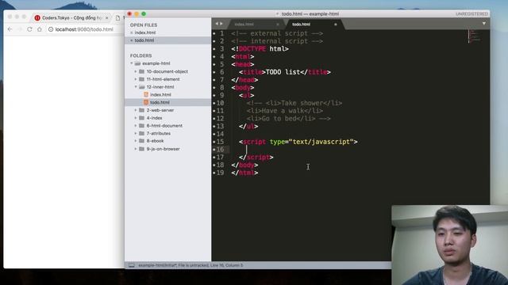This screenshot has height=285, width=508.
Task: Click the UNREGISTERED label in title bar
Action: pyautogui.click(x=471, y=14)
